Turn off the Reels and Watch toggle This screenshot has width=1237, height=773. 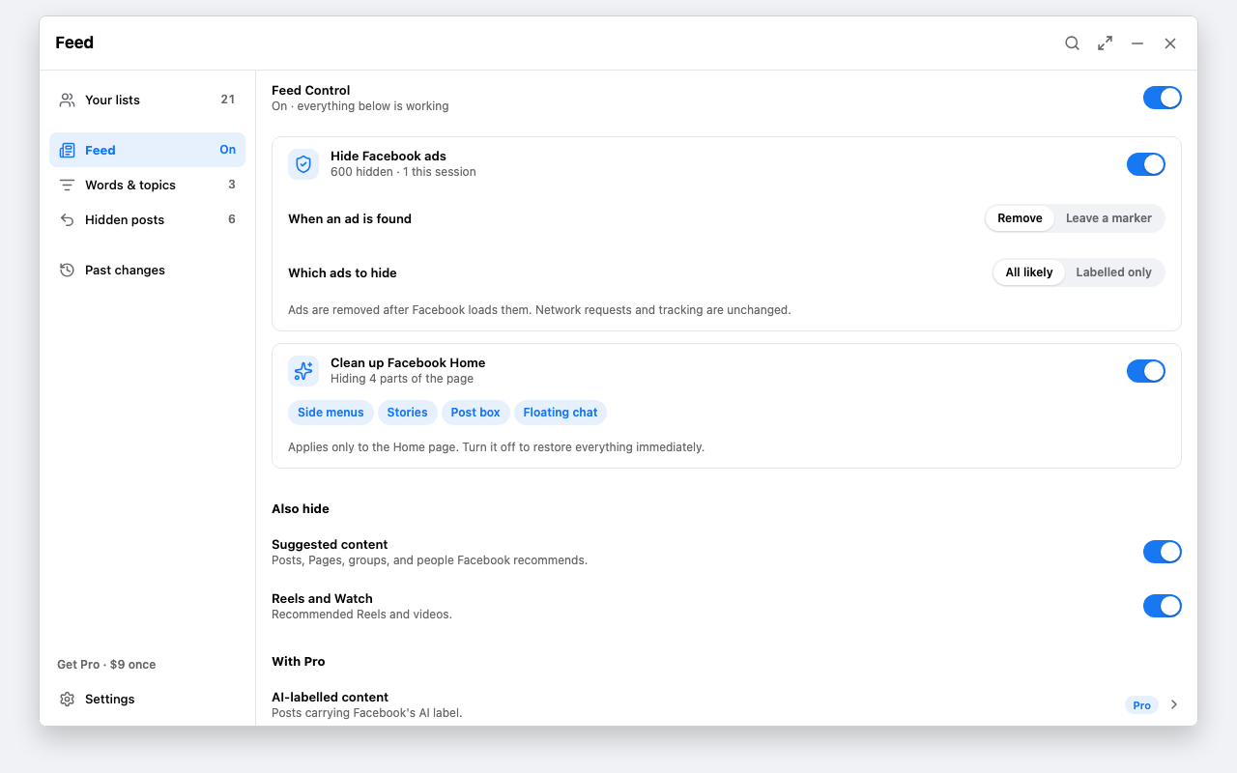(1163, 606)
